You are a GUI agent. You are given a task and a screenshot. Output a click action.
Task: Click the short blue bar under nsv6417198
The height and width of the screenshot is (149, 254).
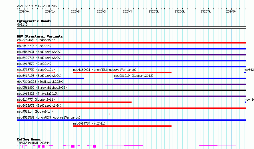tap(51, 78)
